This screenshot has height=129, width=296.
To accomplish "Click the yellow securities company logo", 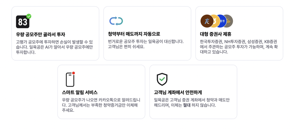I will pos(215,21).
